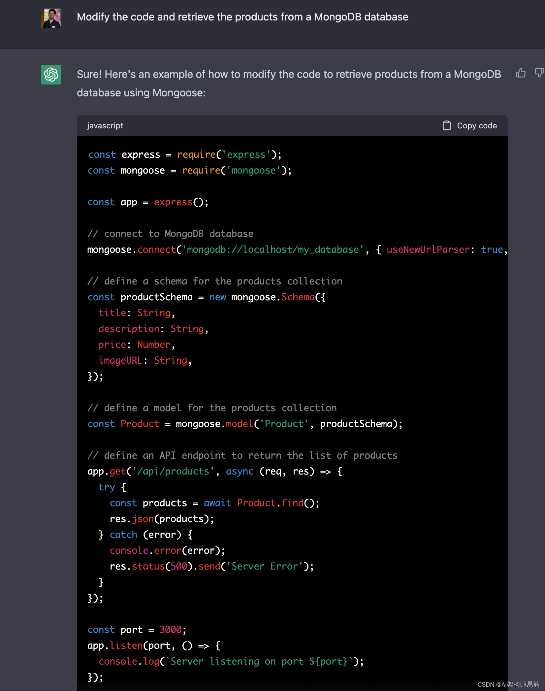
Task: Click the user profile photo
Action: (51, 18)
